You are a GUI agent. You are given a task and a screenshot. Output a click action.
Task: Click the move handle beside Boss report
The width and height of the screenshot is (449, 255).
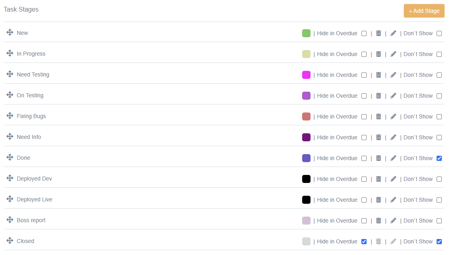(x=10, y=220)
